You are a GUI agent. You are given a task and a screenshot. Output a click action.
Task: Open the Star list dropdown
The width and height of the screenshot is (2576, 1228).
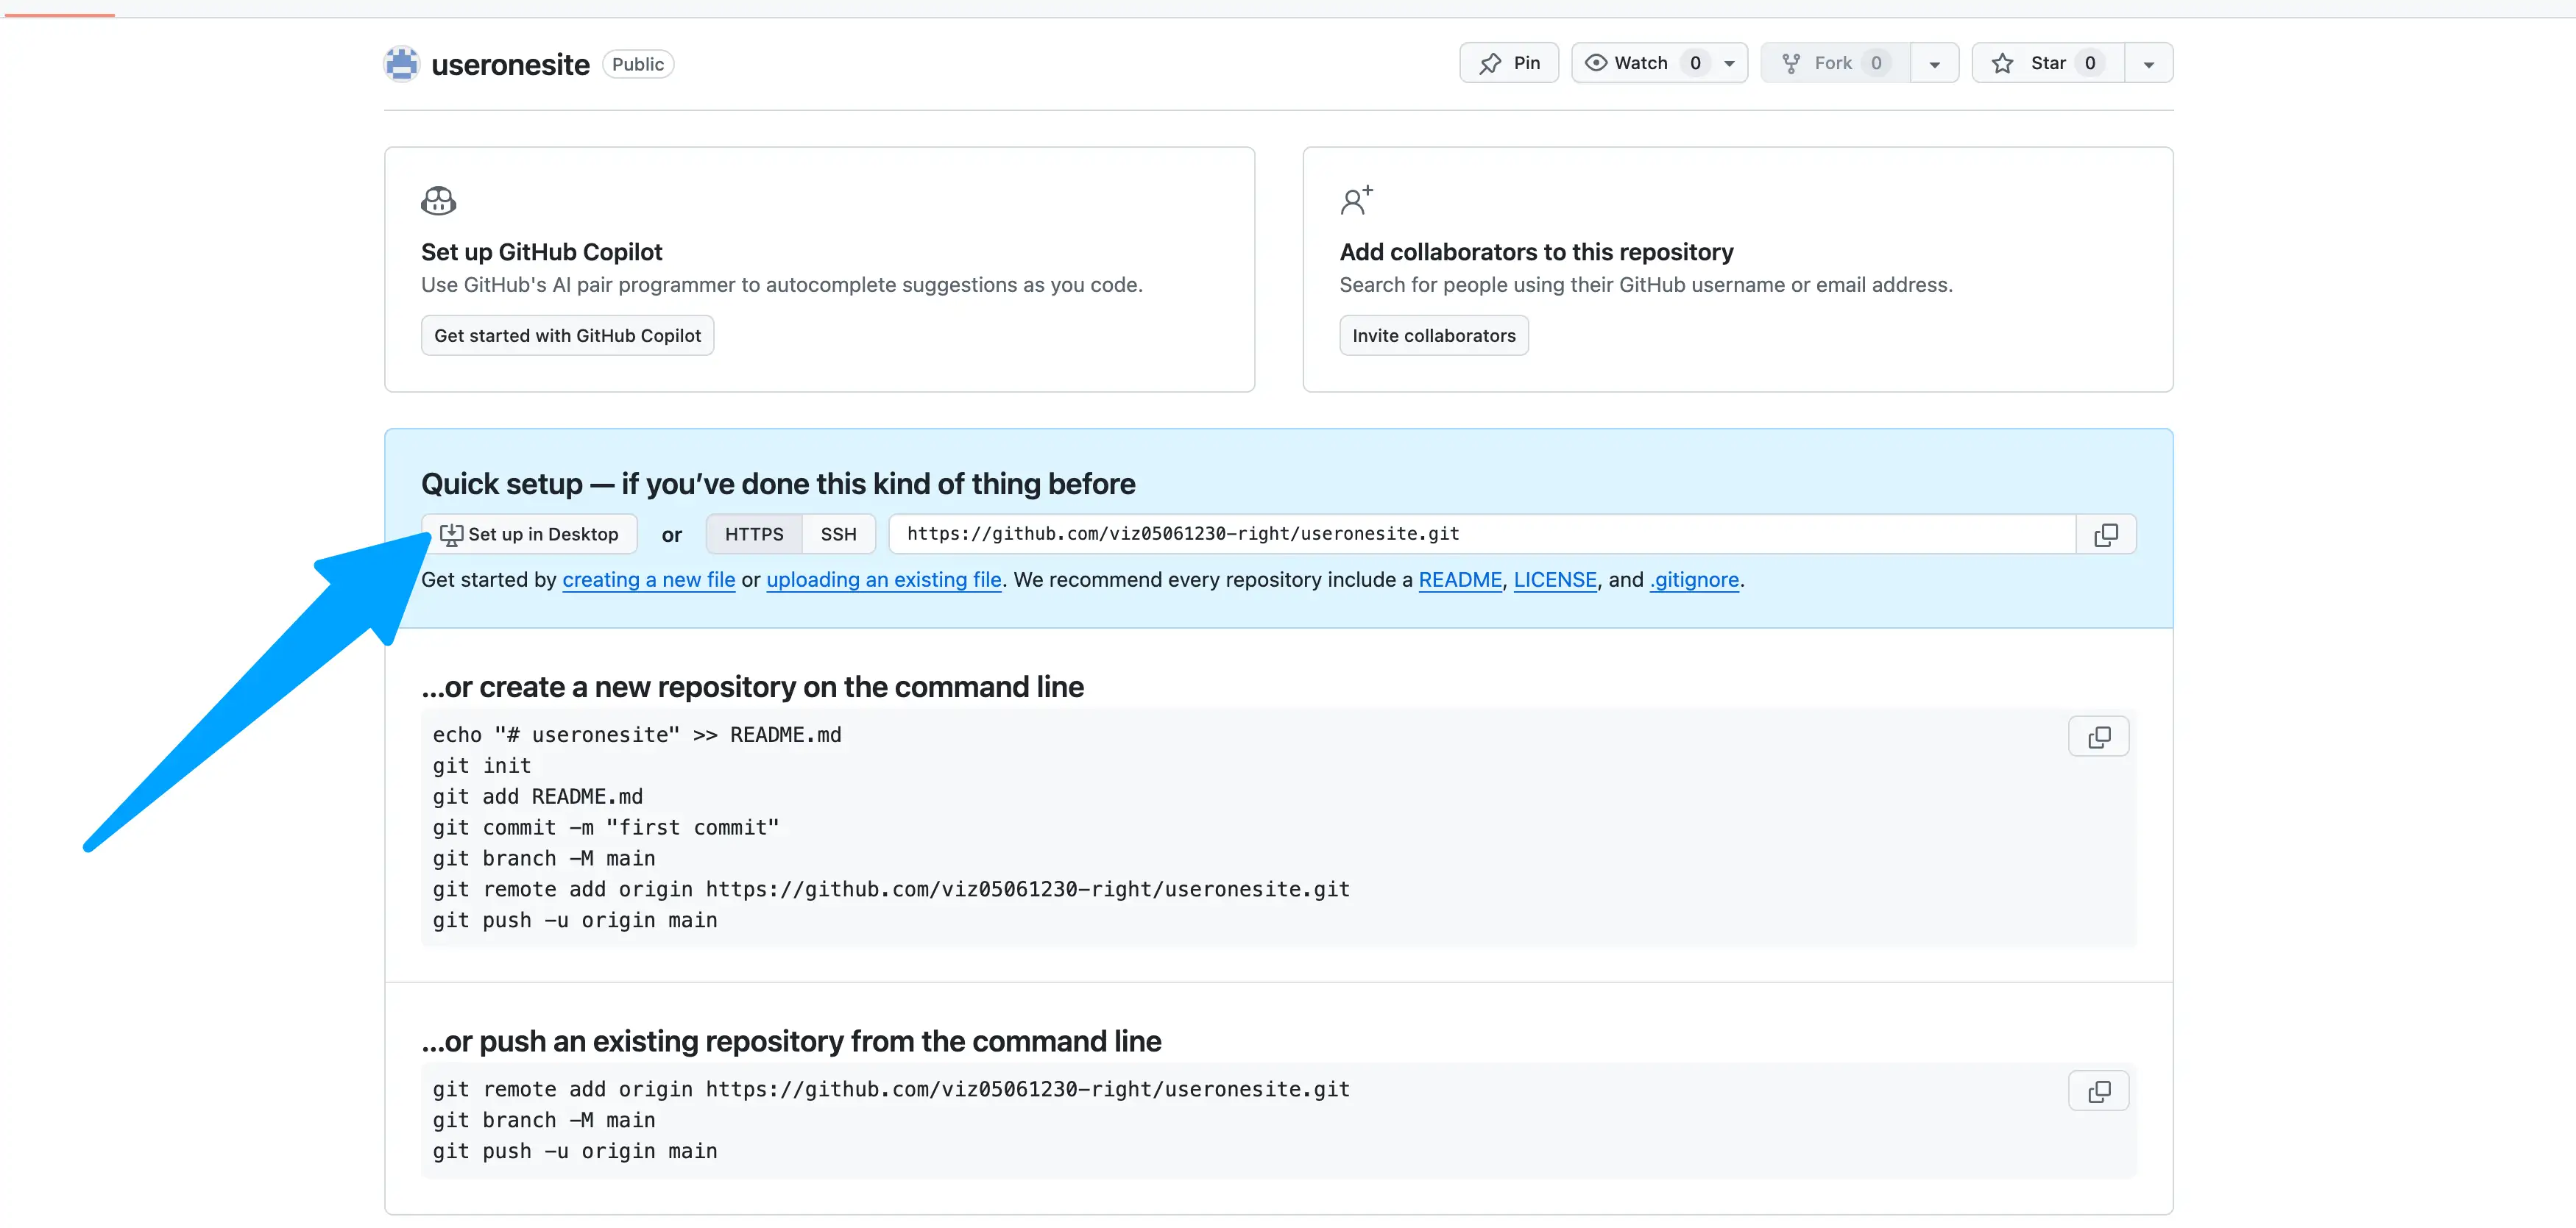[2149, 62]
